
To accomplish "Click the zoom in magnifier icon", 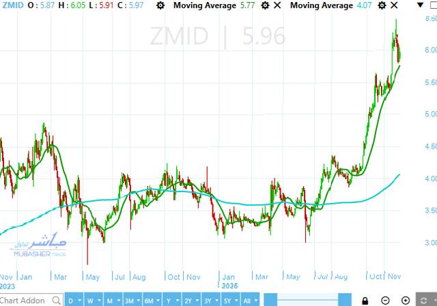I will coord(406,301).
